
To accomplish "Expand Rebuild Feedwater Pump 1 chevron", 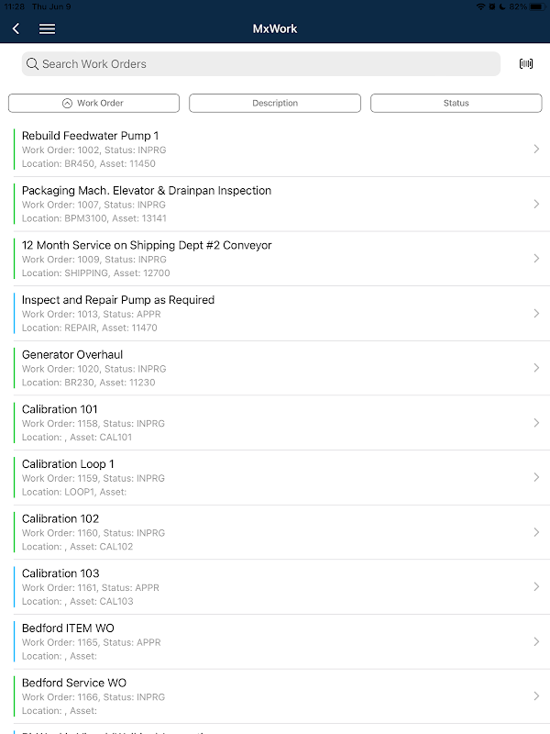I will [x=536, y=150].
